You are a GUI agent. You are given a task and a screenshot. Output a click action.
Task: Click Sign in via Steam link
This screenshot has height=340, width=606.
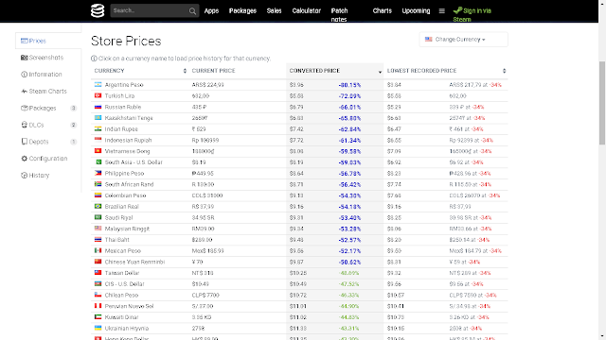pyautogui.click(x=472, y=15)
